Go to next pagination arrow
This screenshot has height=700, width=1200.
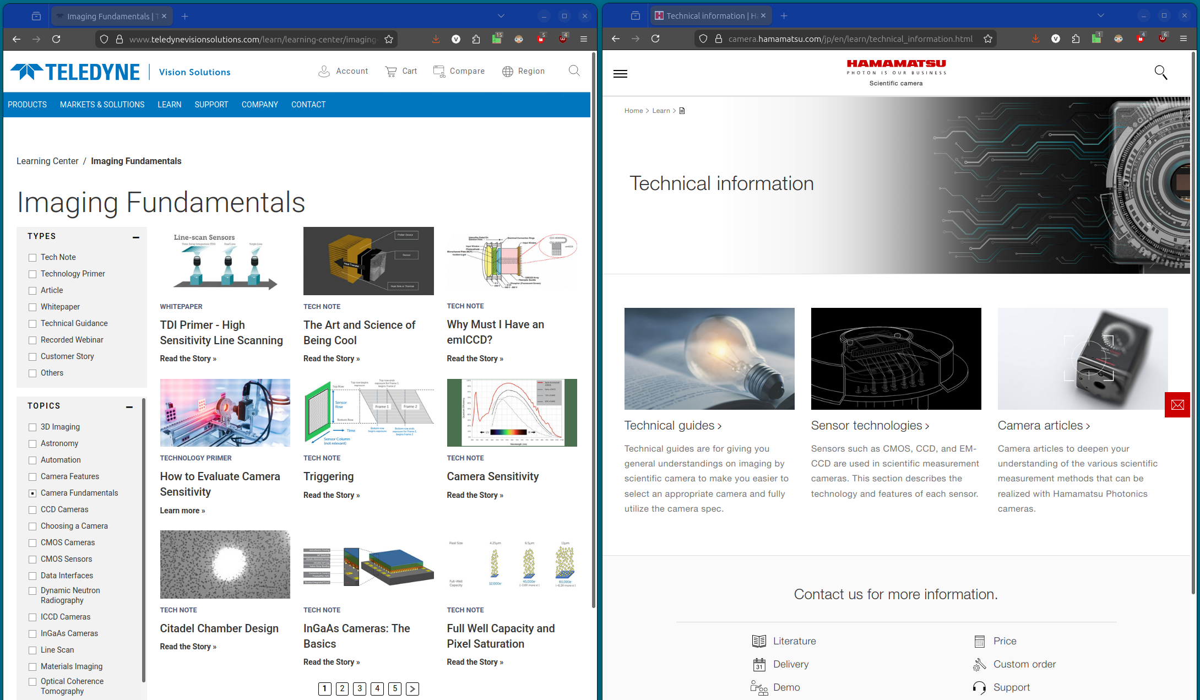(x=412, y=688)
